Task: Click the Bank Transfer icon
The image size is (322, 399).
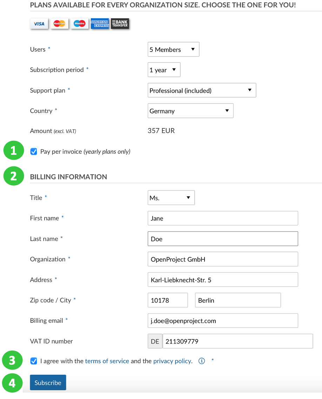Action: click(120, 24)
